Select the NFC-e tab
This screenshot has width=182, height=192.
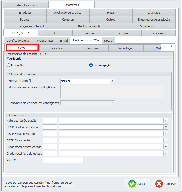pos(108,41)
